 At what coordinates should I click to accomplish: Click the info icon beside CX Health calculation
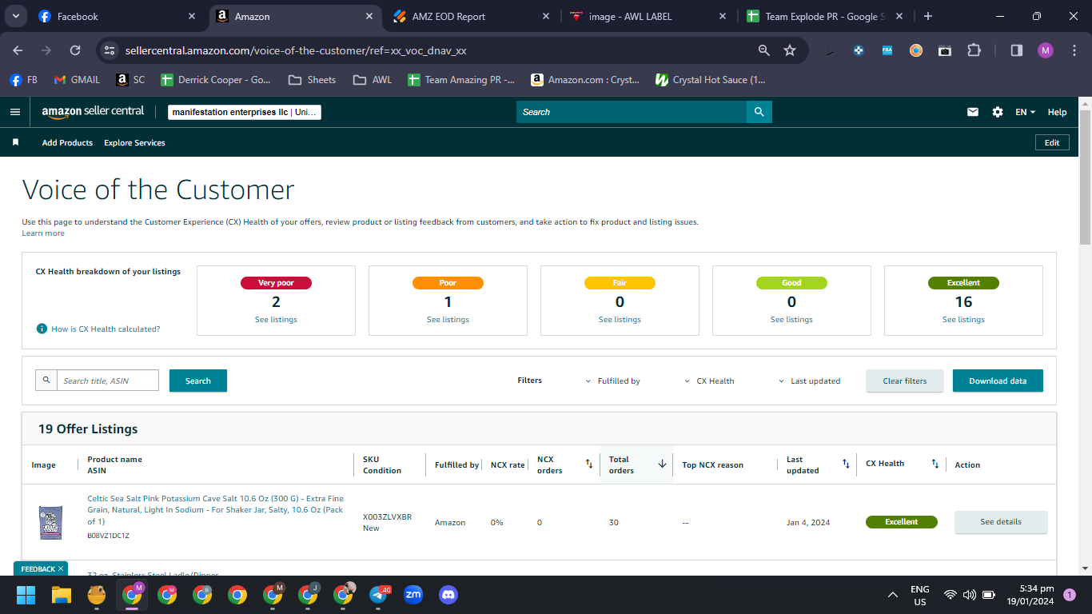coord(42,329)
